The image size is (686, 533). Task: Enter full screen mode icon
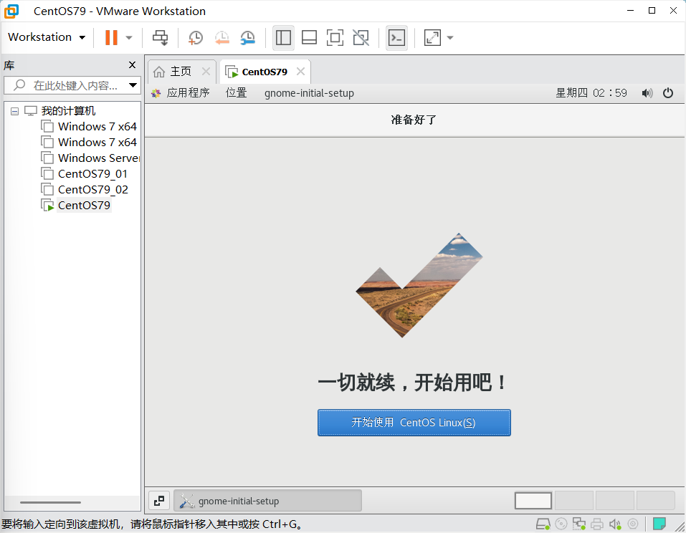click(335, 37)
